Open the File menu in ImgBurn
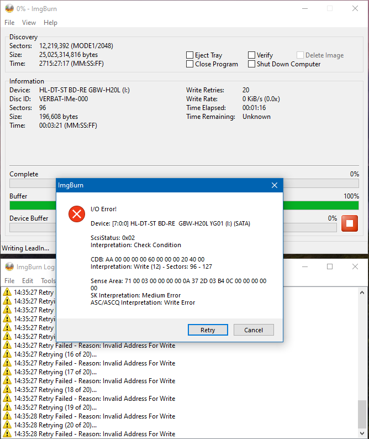This screenshot has width=369, height=439. [9, 23]
